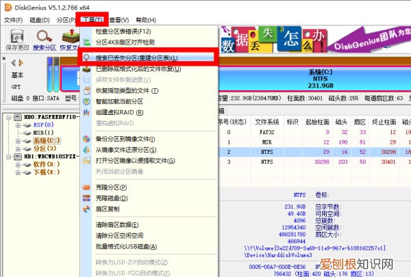
Task: Choose 备份分区到镜像文件 menu entry
Action: tap(149, 139)
